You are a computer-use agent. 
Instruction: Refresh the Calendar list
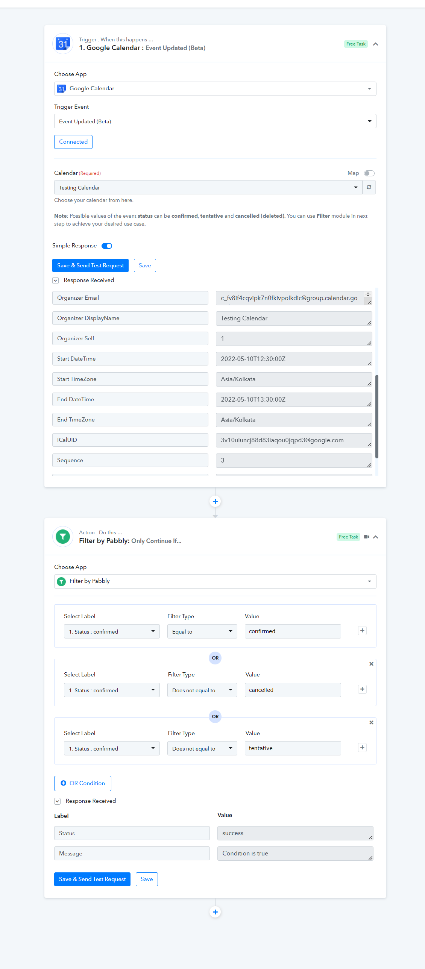coord(369,187)
